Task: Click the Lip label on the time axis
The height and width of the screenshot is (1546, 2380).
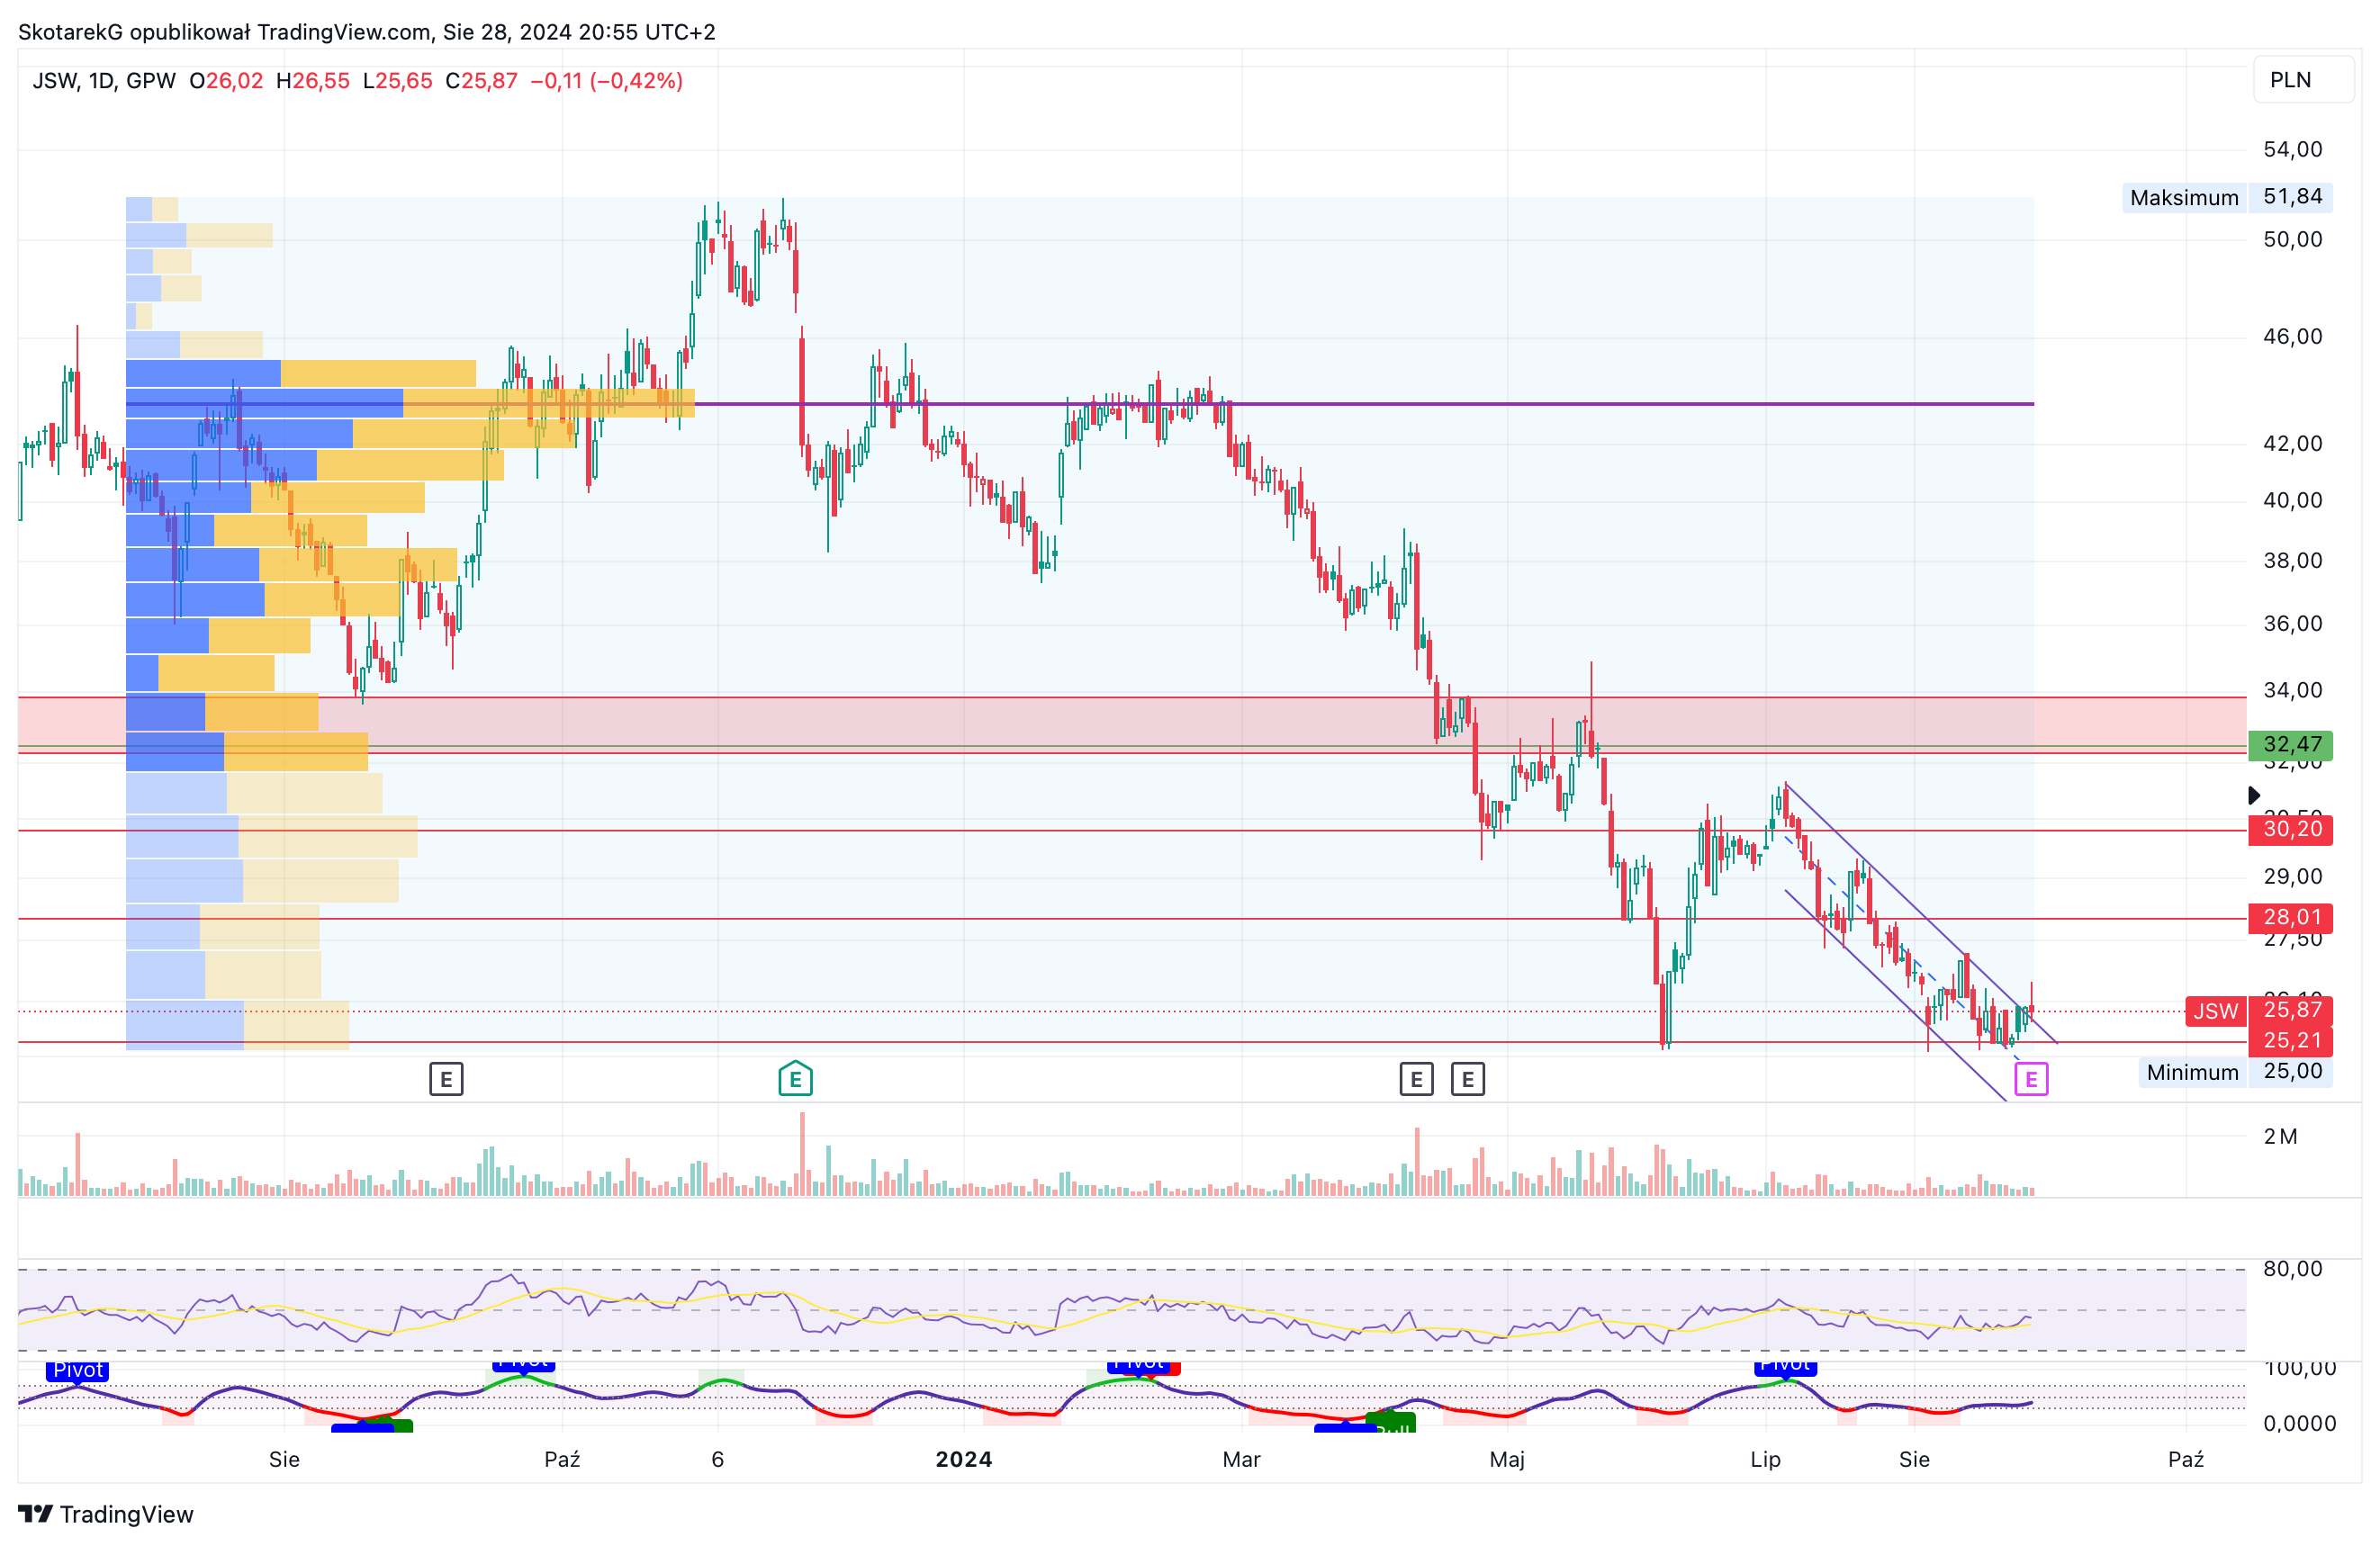Action: (x=1765, y=1459)
